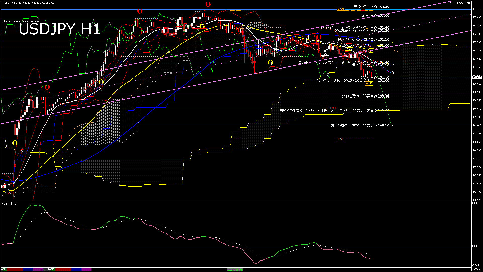Click the red sell arrow at chart top

click(208, 4)
